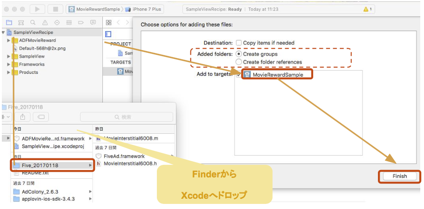Click the Finder edit tags button
The image size is (424, 209).
click(41, 117)
